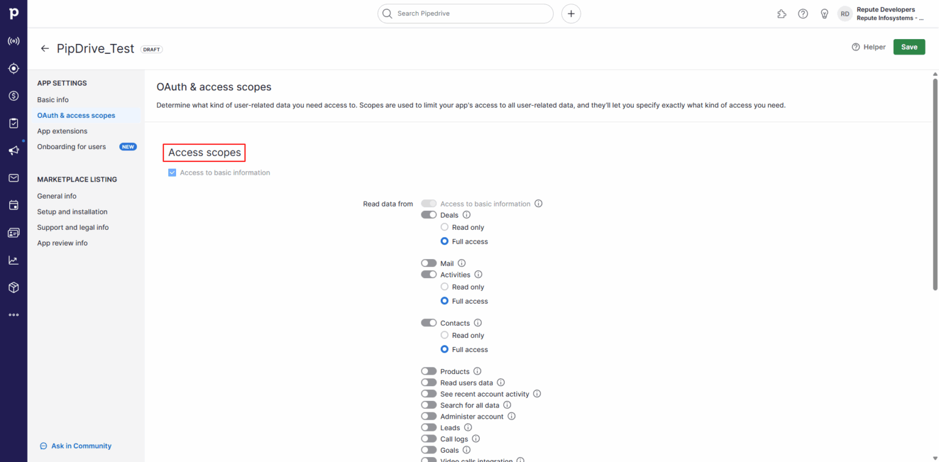Viewport: 939px width, 462px height.
Task: Click info icon next to Leads
Action: (x=468, y=428)
